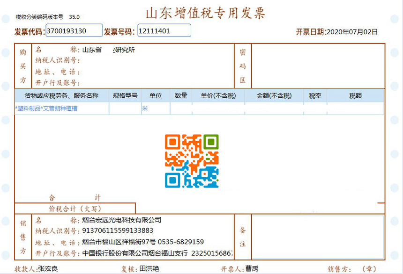Image resolution: width=403 pixels, height=274 pixels.
Task: Select the 开票日期 date value
Action: (x=351, y=32)
